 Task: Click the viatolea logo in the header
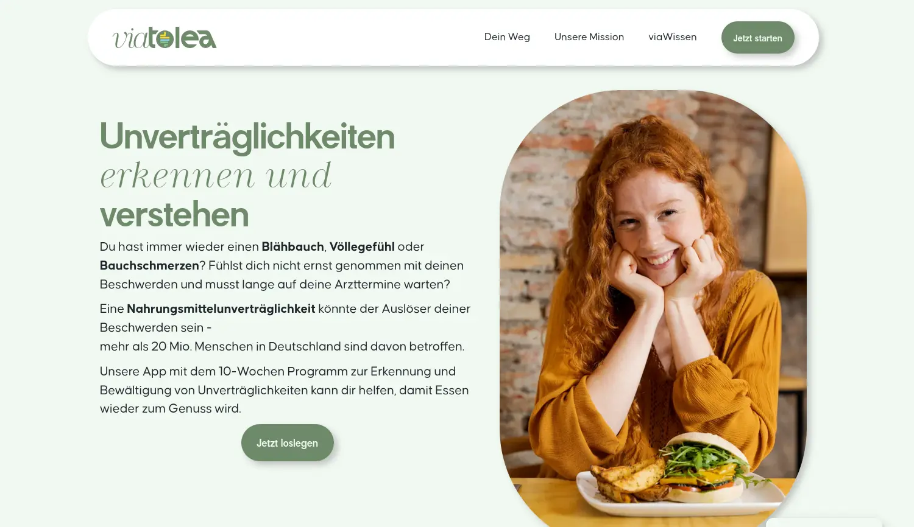(x=165, y=38)
